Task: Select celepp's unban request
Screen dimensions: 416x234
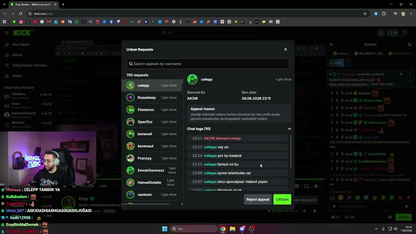Action: [152, 85]
